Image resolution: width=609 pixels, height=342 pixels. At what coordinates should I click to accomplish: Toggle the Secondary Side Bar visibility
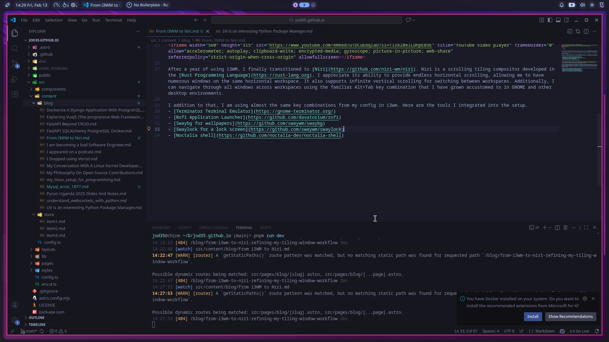click(566, 20)
